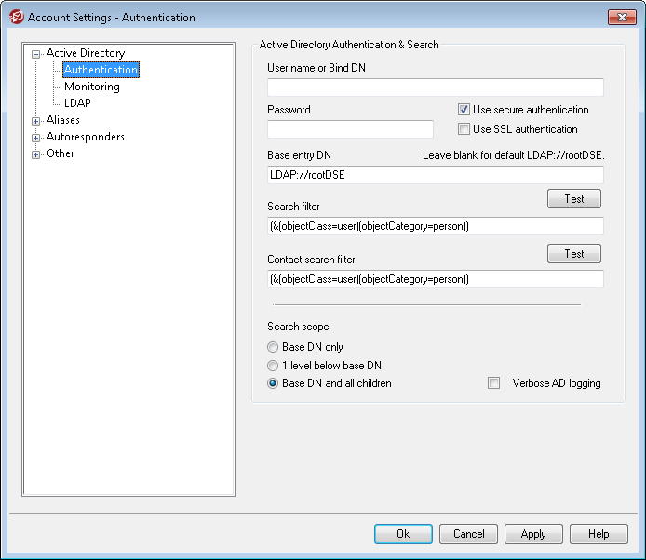Click the MDaemon app icon in title bar

(17, 18)
